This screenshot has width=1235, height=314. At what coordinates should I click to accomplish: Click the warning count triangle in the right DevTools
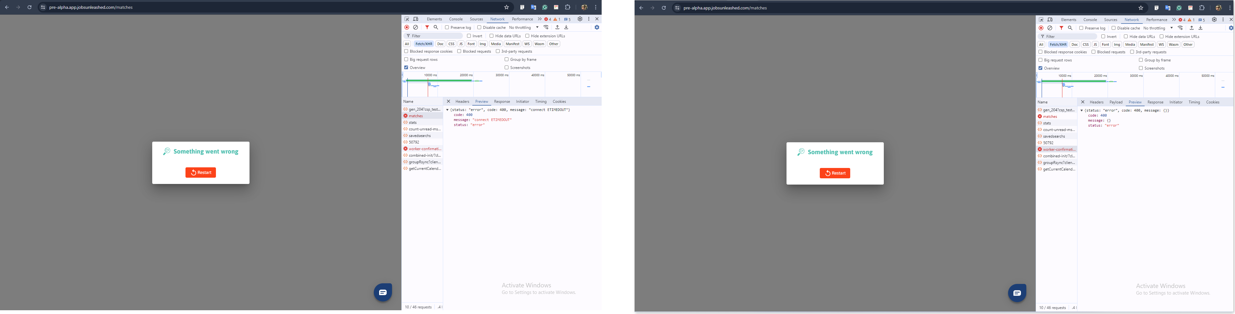1191,20
